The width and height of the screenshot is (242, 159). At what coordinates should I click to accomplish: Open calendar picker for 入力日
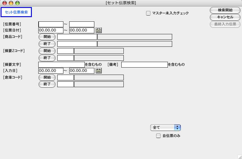[x=99, y=71]
